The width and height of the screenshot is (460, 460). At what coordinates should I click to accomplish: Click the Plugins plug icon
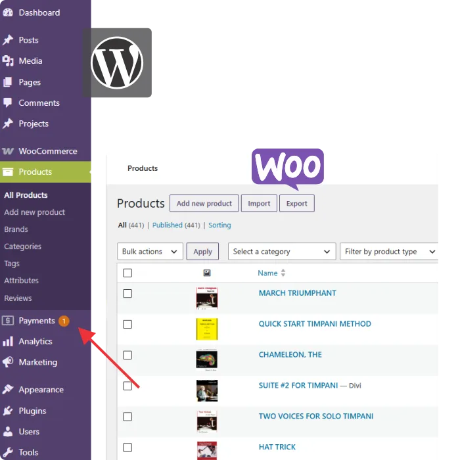point(8,411)
